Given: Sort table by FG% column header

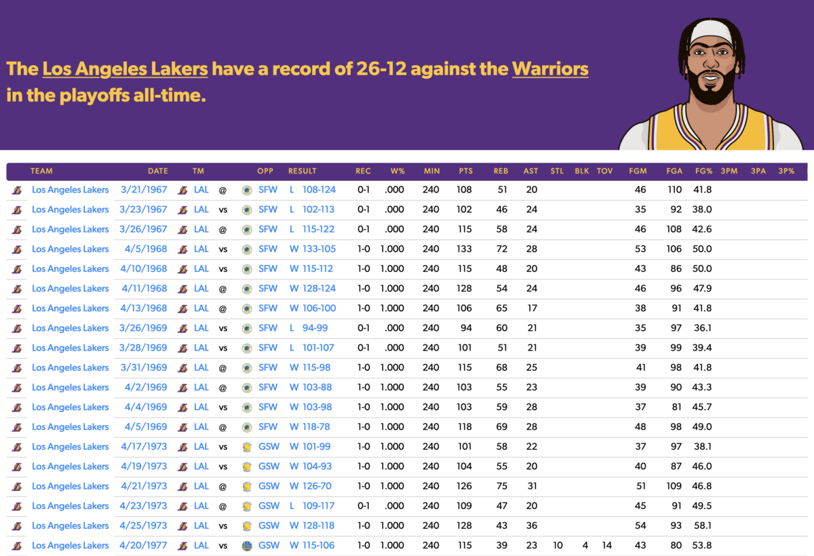Looking at the screenshot, I should (703, 171).
